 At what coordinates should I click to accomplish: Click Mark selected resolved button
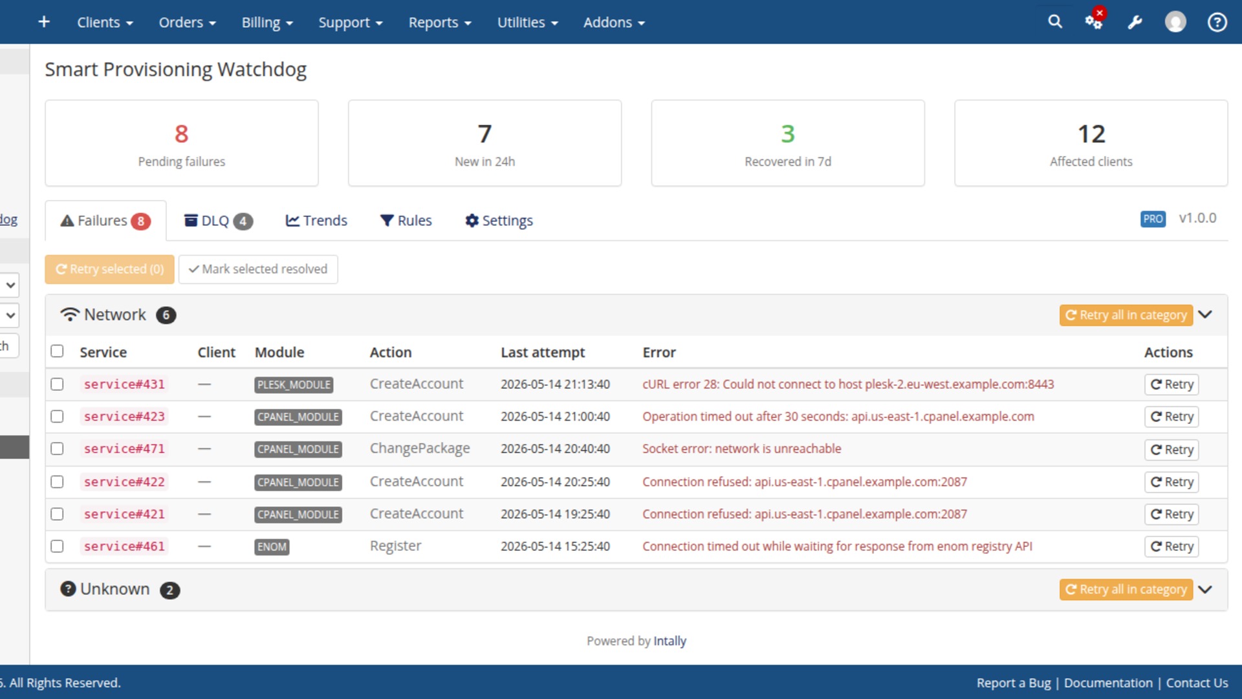(x=258, y=269)
